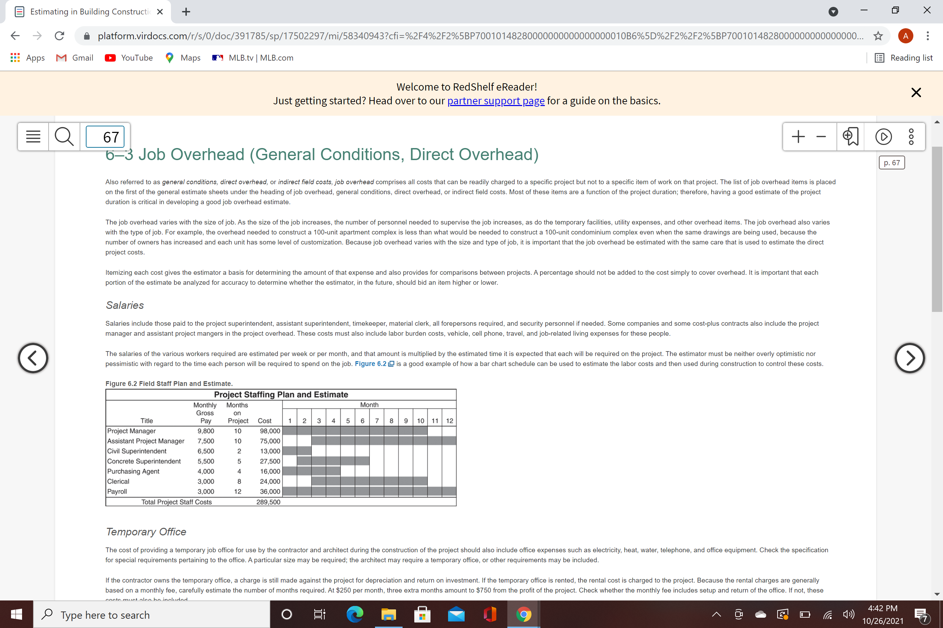Go to the next page arrow
Image resolution: width=943 pixels, height=628 pixels.
coord(910,358)
